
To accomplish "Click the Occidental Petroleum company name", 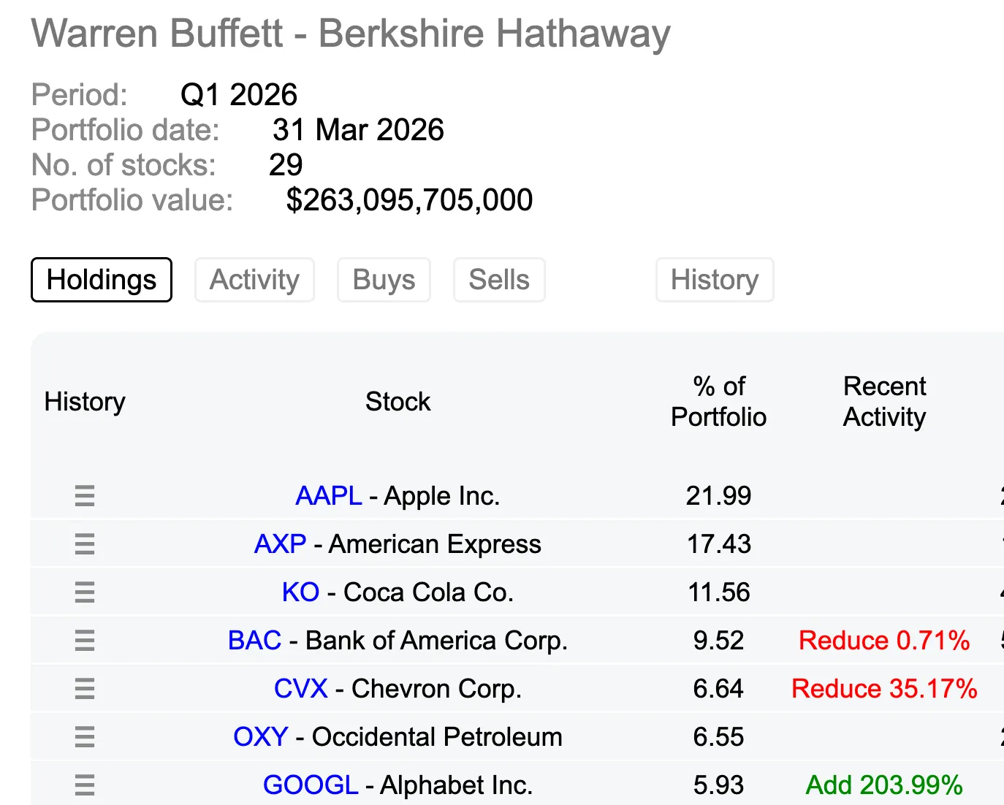I will click(x=437, y=737).
